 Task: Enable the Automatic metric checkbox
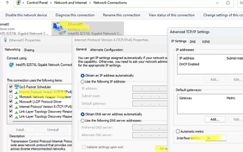click(178, 131)
